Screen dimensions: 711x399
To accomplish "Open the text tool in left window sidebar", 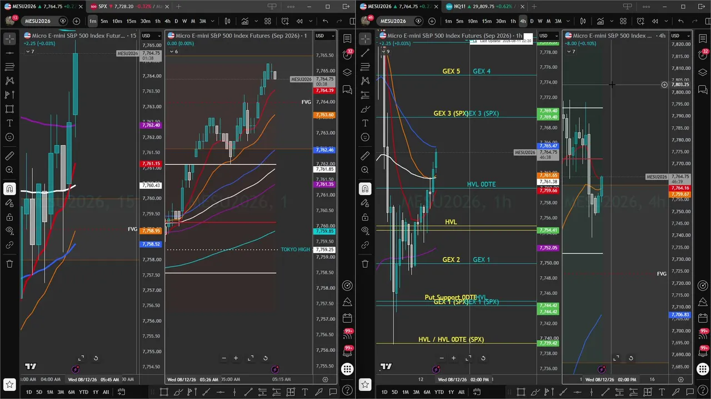I will (9, 123).
